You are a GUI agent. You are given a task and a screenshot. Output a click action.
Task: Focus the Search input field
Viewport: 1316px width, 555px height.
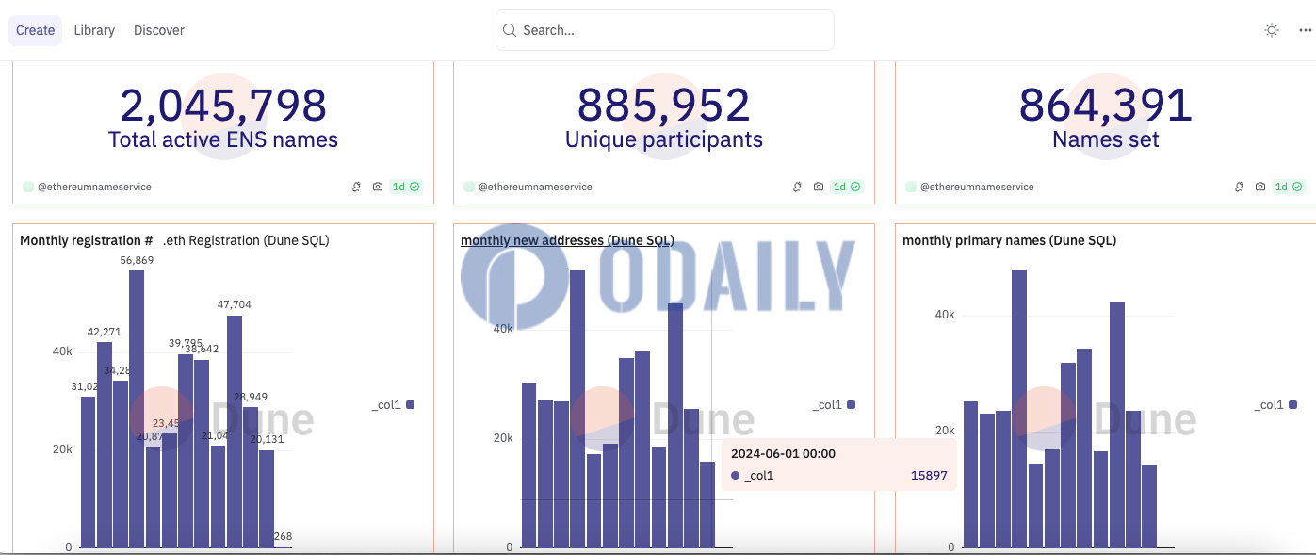point(665,30)
